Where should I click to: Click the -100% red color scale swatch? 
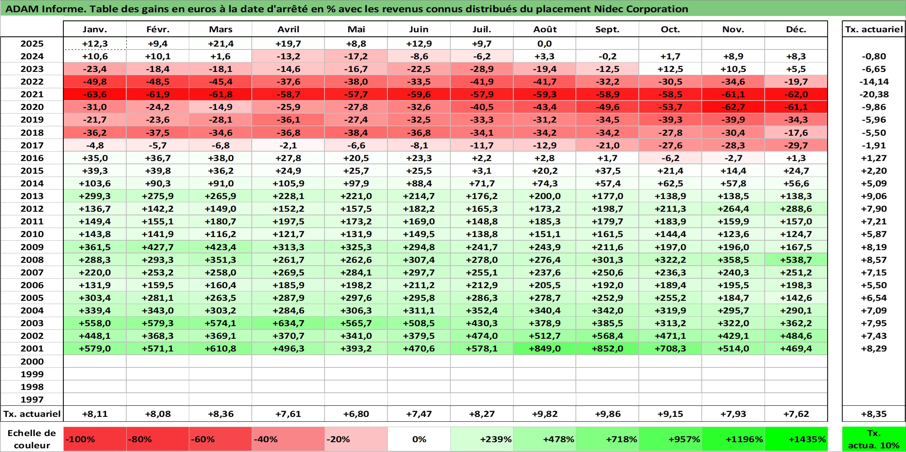point(95,439)
